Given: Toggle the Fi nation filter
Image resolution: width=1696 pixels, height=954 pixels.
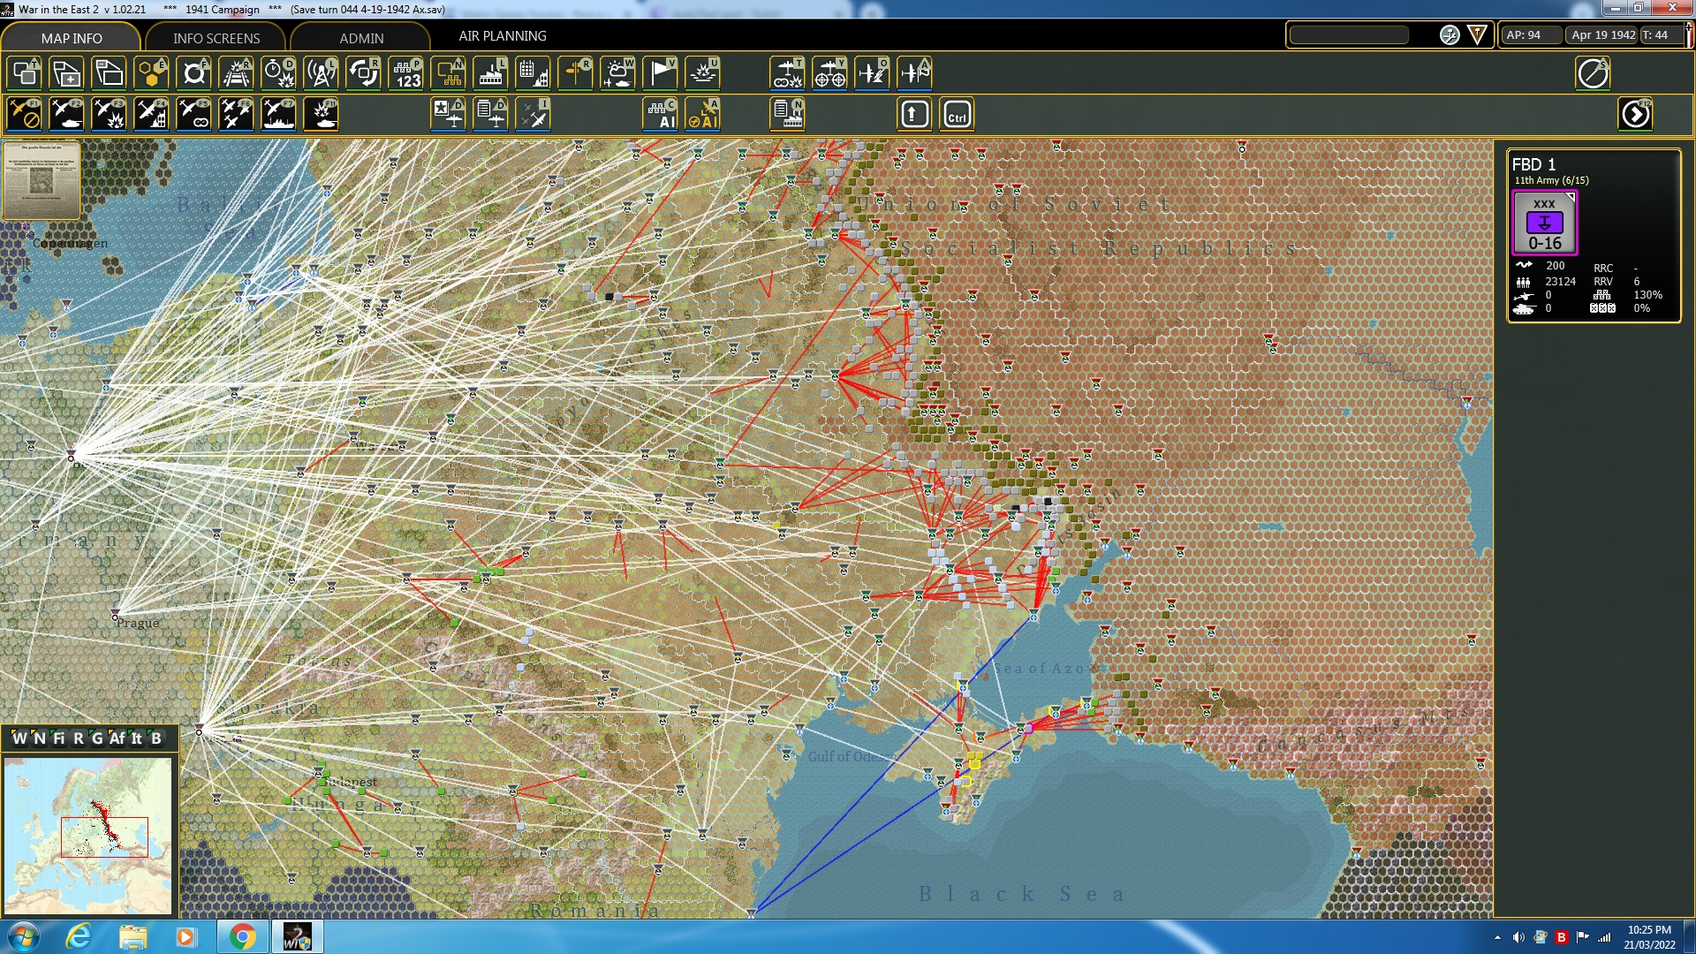Looking at the screenshot, I should [x=59, y=738].
